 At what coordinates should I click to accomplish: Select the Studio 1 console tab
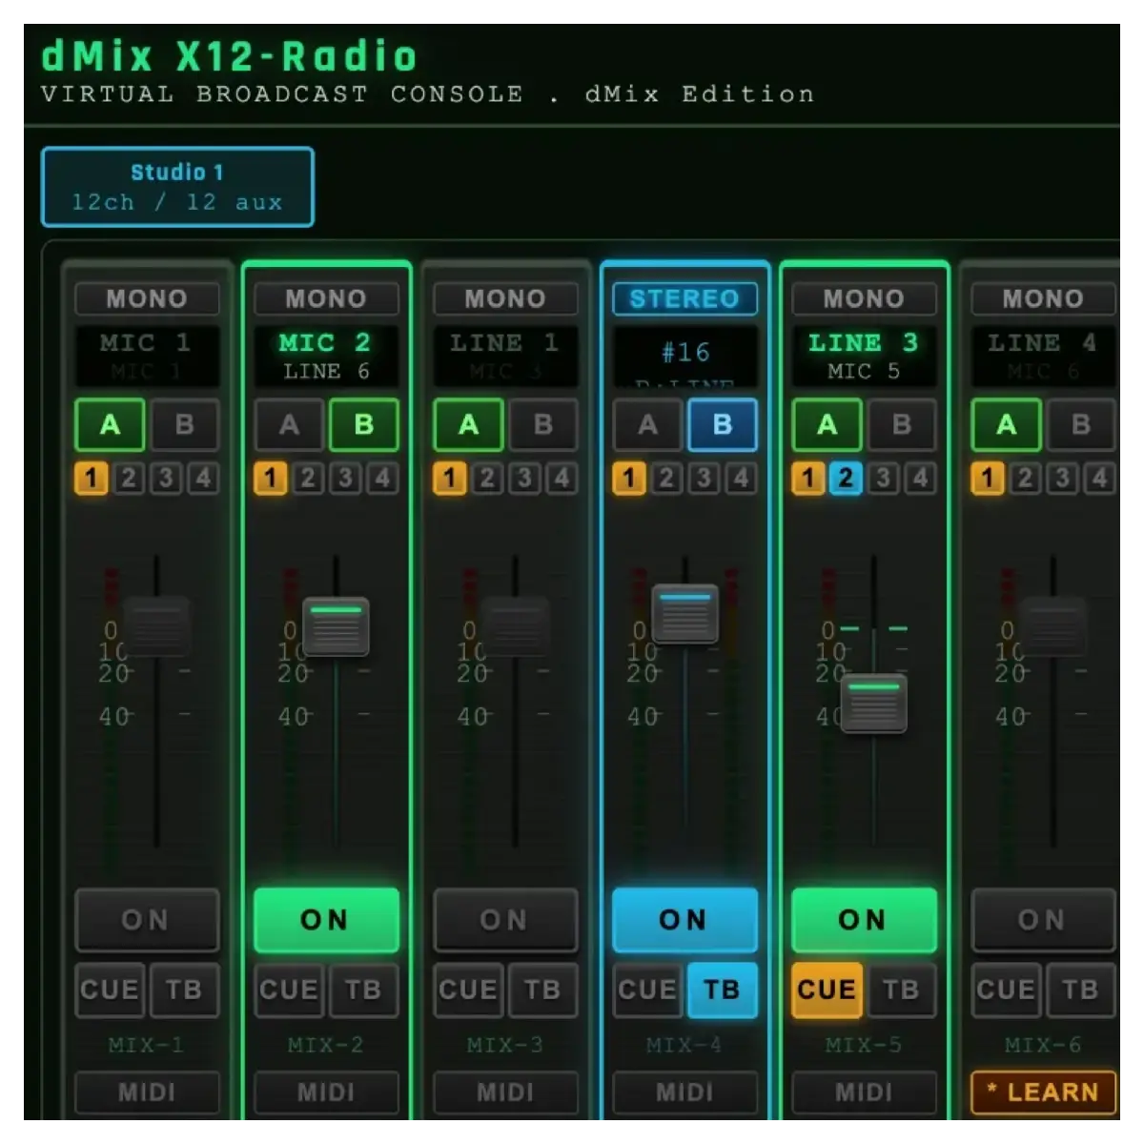177,187
